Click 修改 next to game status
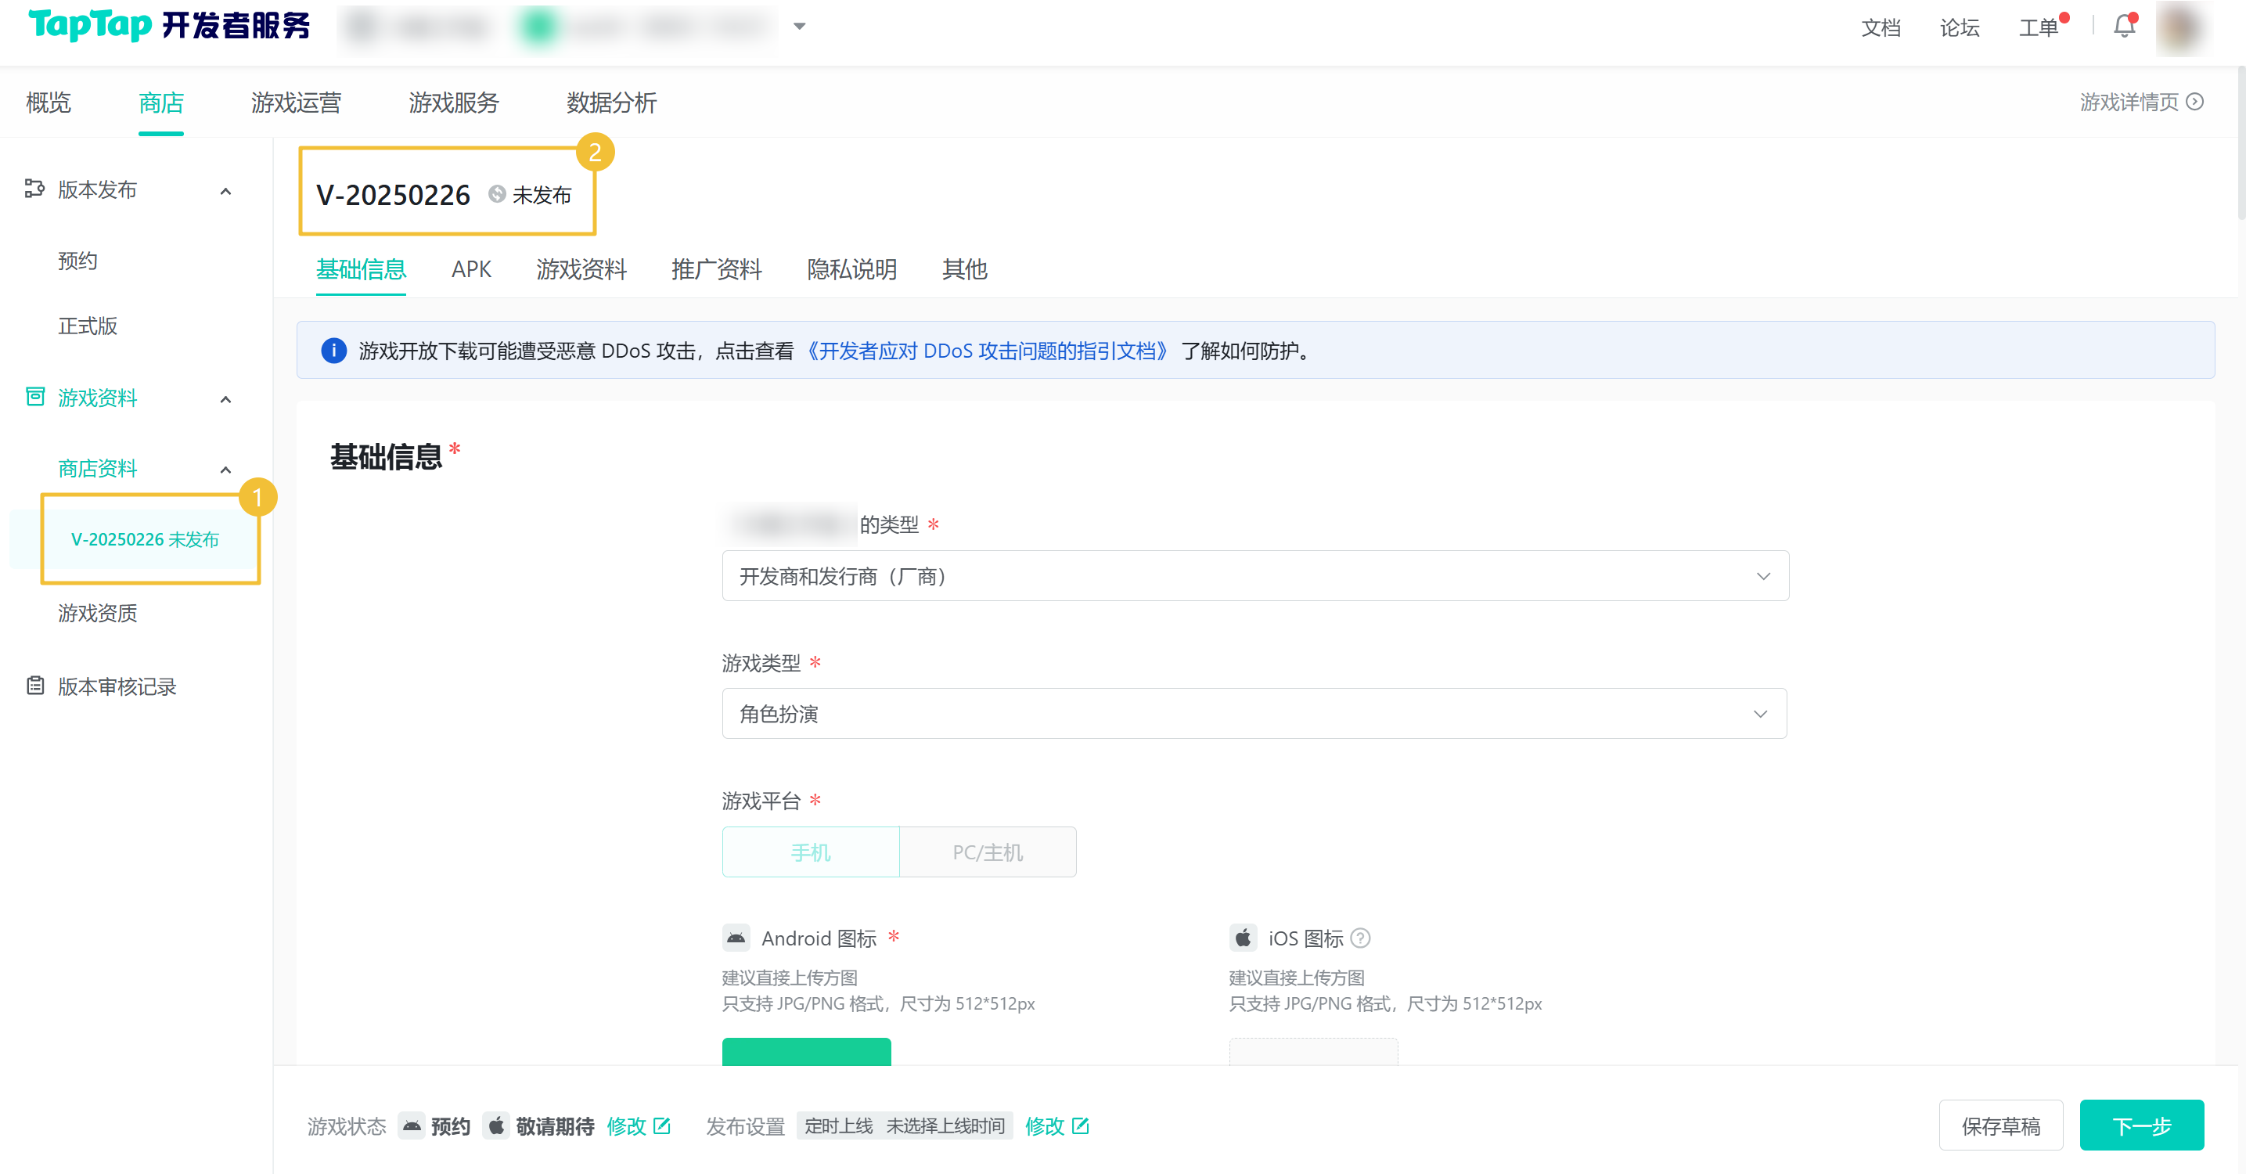2246x1174 pixels. click(x=625, y=1125)
